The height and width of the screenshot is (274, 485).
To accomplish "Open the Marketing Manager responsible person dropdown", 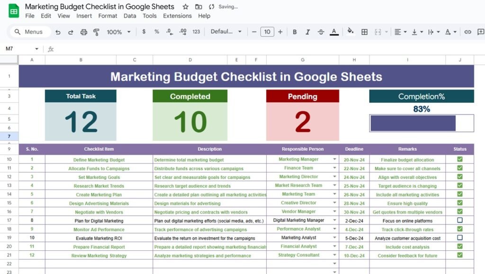I will (x=333, y=159).
